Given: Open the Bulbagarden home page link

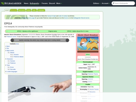Looking at the screenshot, I should click(27, 18).
